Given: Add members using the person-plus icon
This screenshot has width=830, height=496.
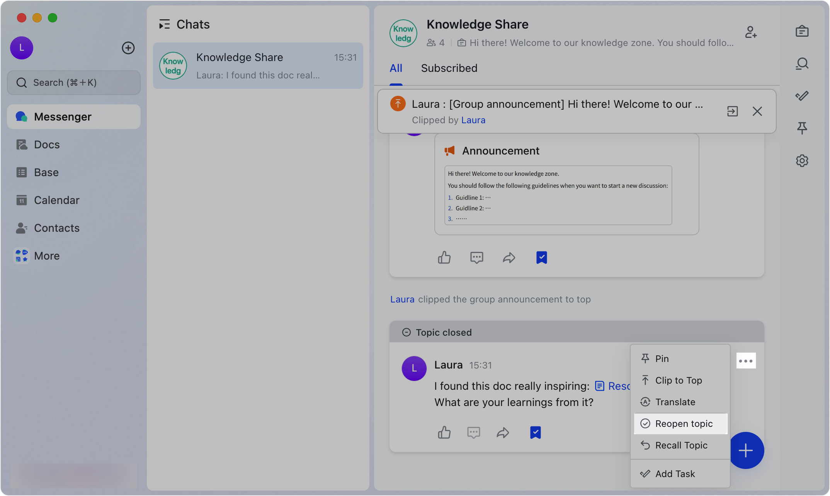Looking at the screenshot, I should (x=751, y=32).
